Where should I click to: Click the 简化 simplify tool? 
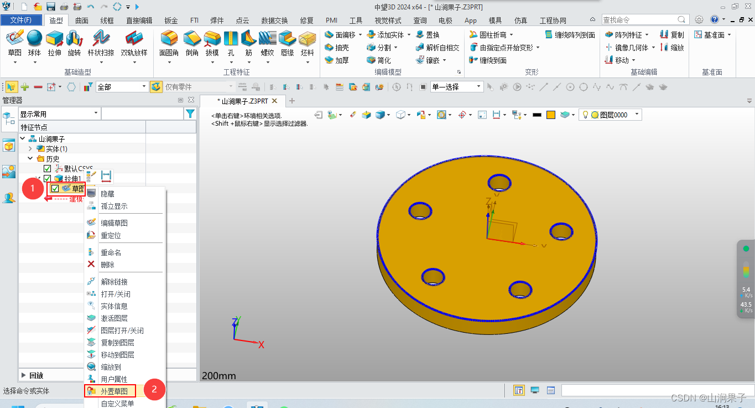coord(379,60)
